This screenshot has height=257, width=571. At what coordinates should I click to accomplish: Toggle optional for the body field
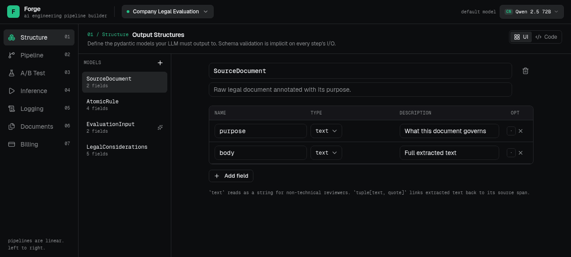pyautogui.click(x=511, y=153)
